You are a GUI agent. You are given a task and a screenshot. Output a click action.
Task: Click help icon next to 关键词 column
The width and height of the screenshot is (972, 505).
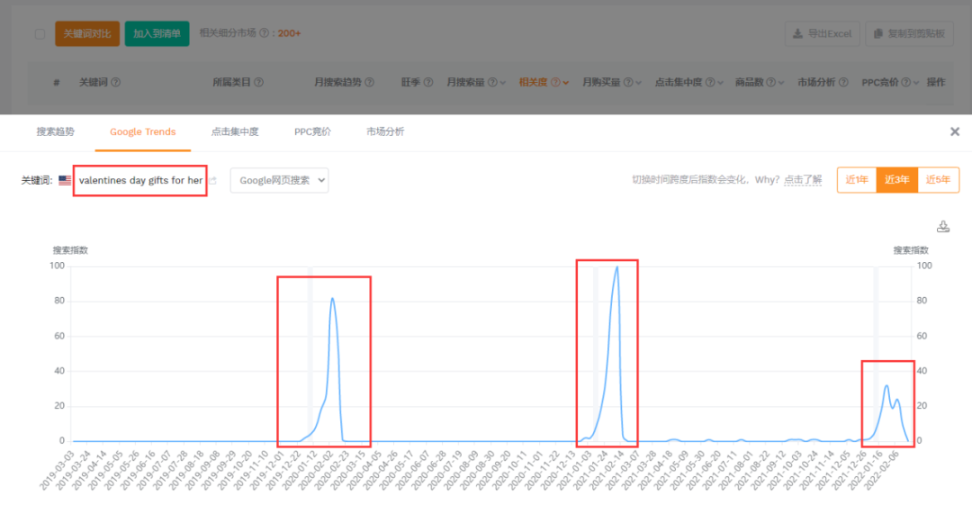(115, 83)
